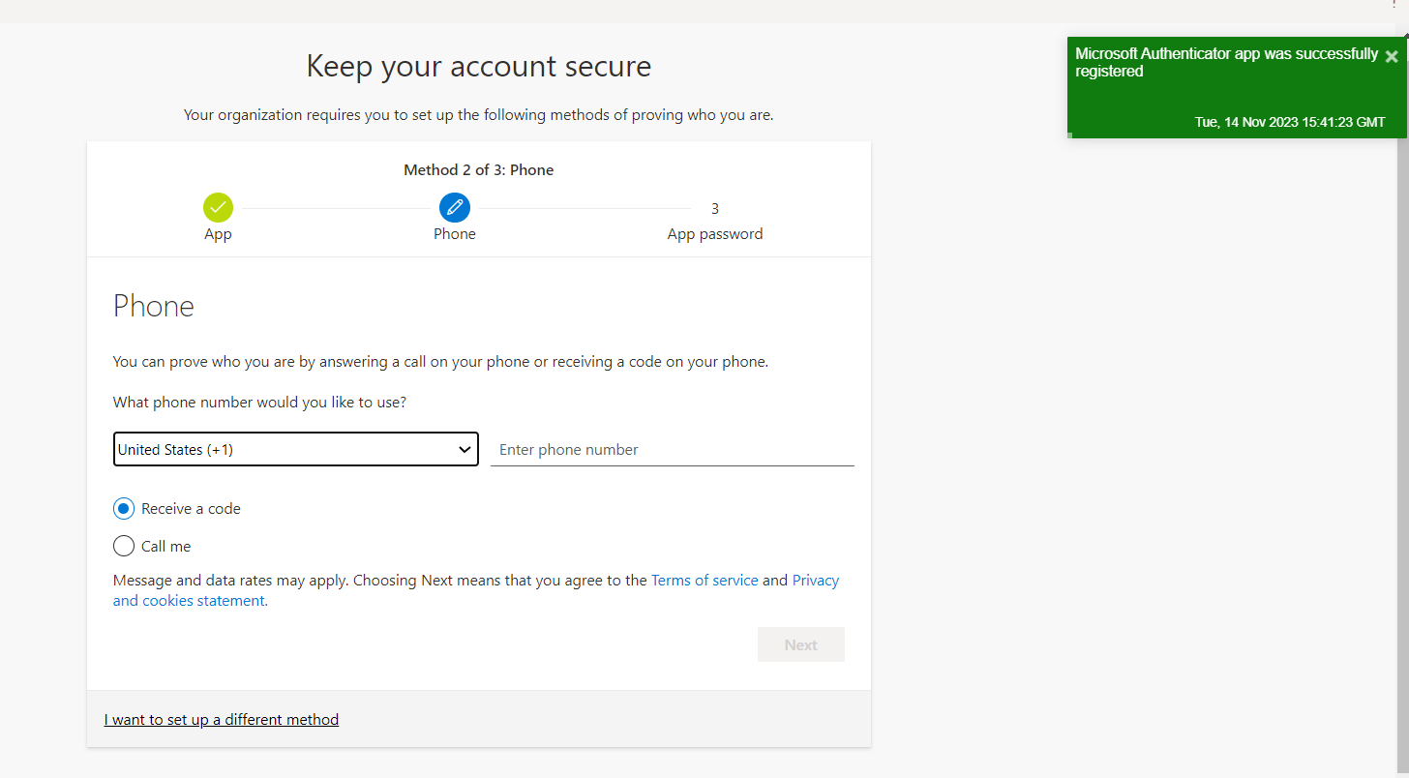
Task: Click the "Method 2 of 3: Phone" title
Action: click(478, 170)
